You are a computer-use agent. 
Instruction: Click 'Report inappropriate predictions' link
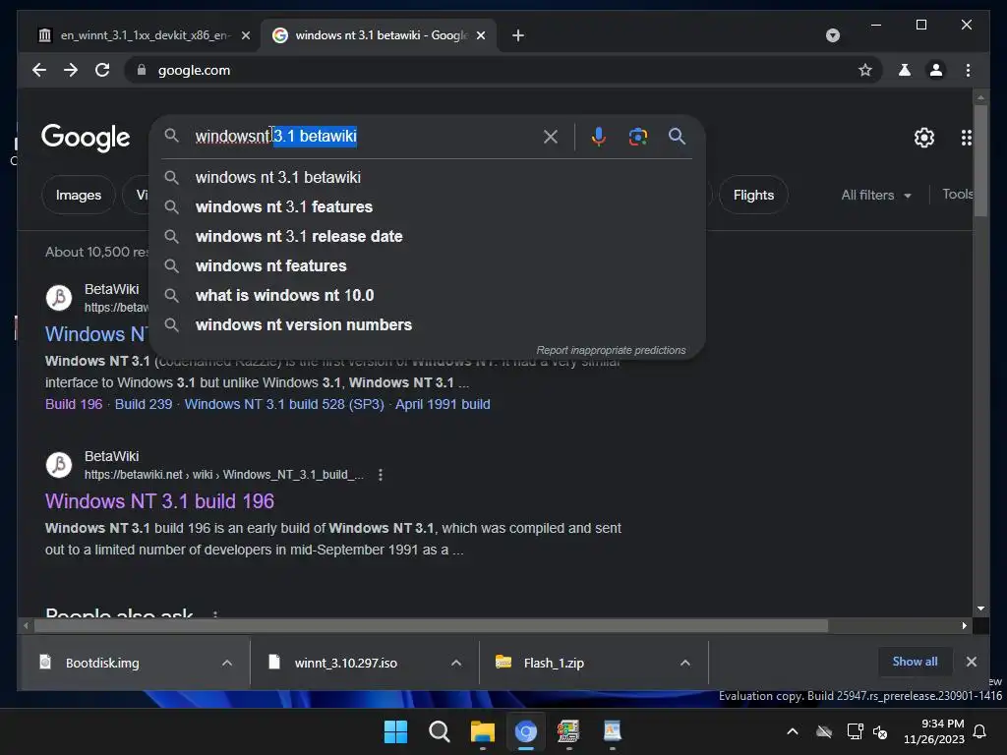611,350
